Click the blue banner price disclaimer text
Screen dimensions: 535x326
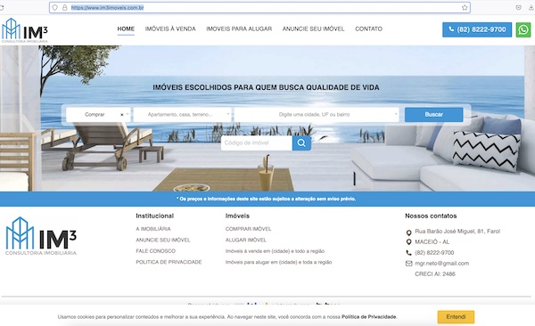click(x=266, y=199)
